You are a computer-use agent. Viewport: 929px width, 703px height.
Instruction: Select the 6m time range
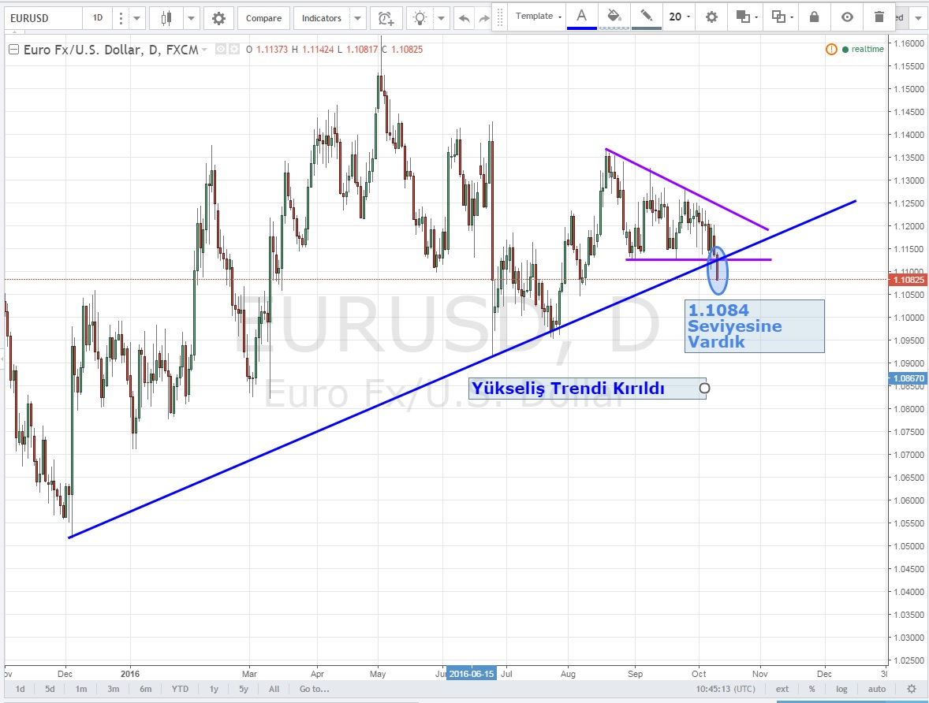(146, 689)
